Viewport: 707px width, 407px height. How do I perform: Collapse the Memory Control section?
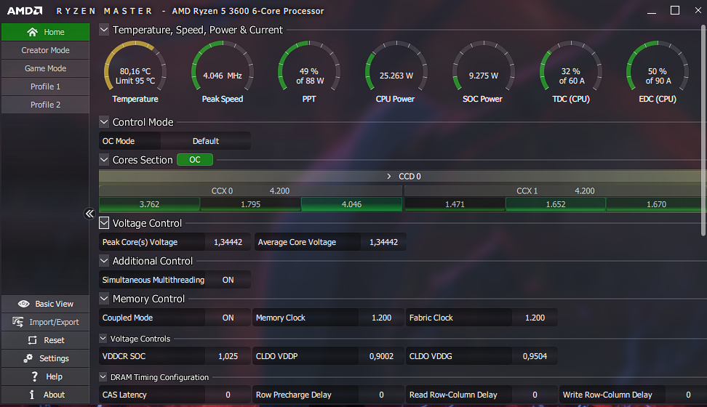(x=104, y=299)
